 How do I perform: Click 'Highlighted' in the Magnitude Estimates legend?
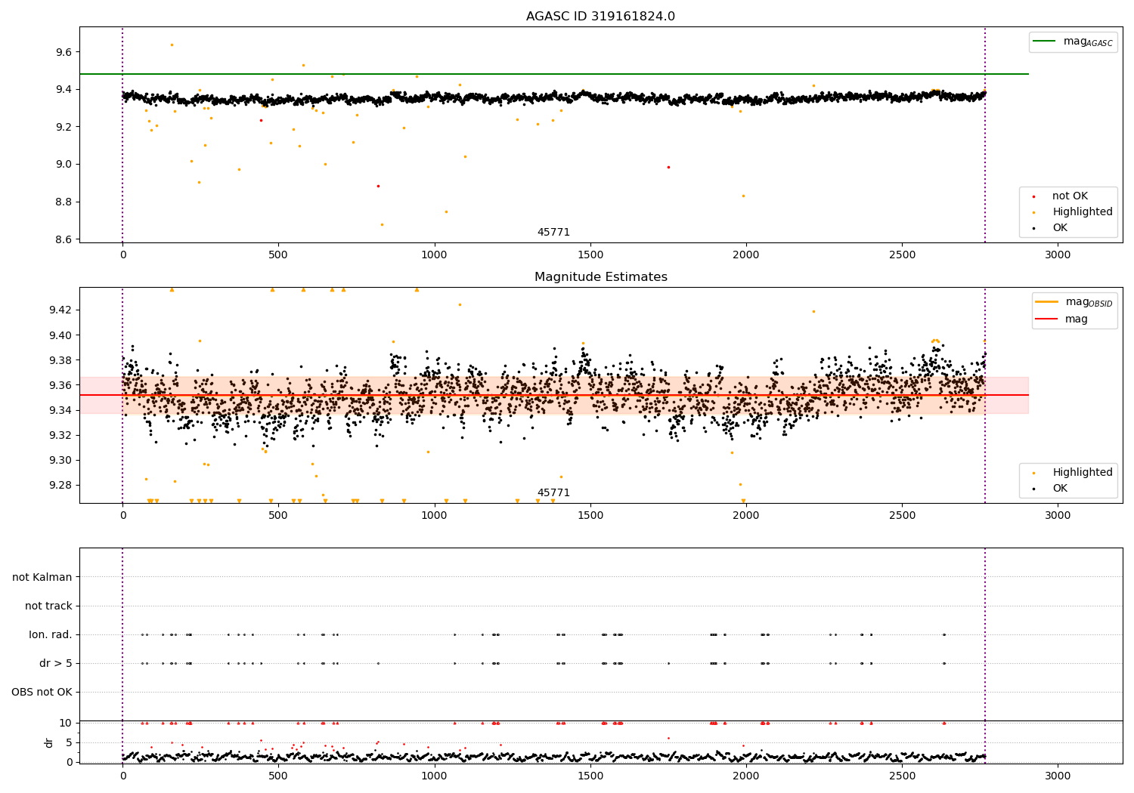[x=1083, y=473]
